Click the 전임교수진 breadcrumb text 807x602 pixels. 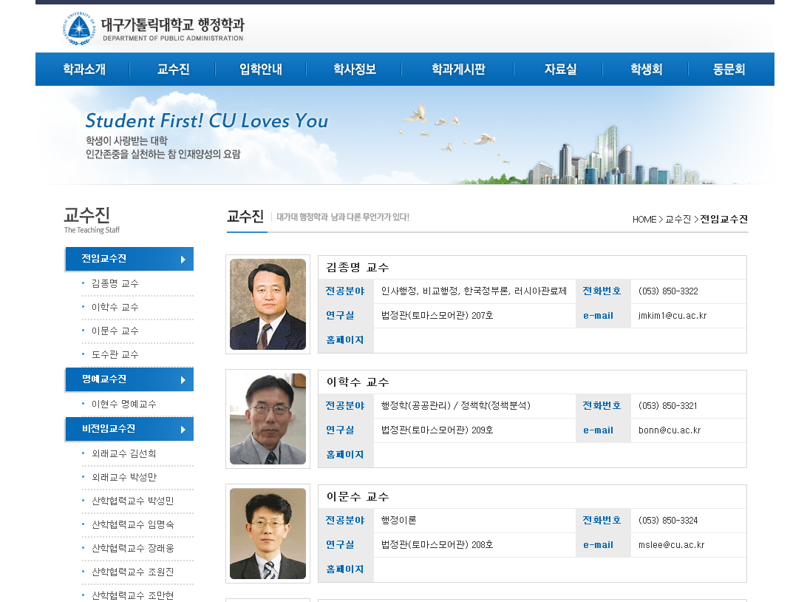[x=723, y=220]
